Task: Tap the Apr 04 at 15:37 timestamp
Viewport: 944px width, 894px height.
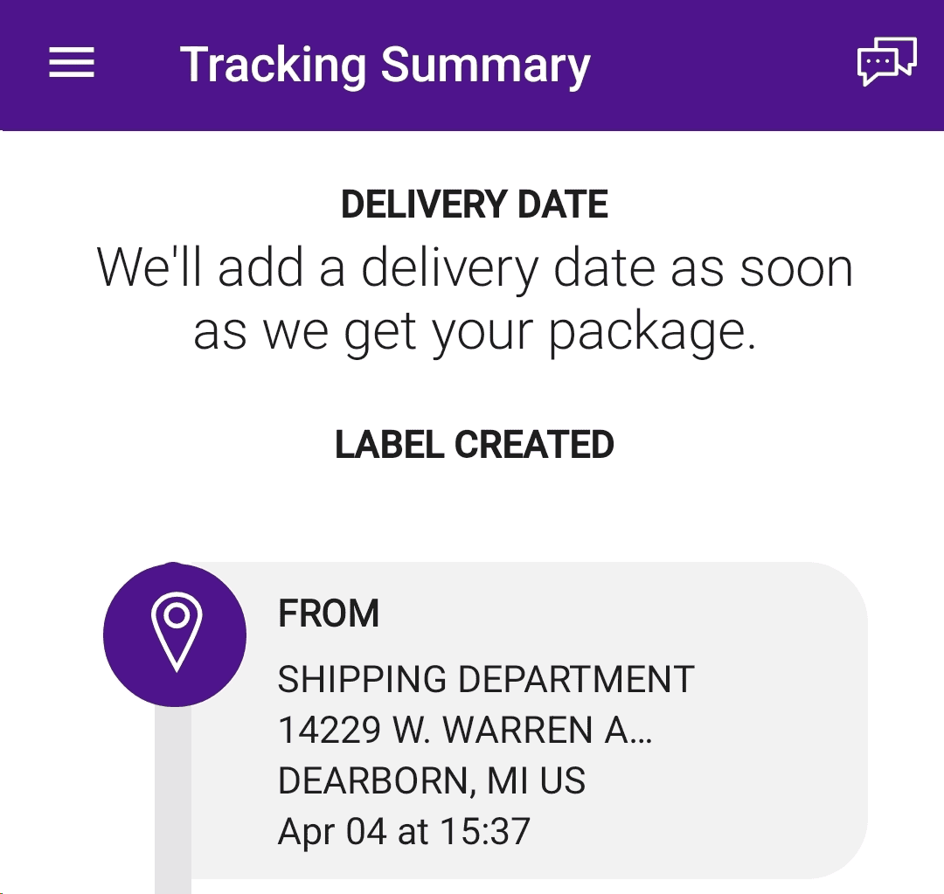Action: point(404,831)
